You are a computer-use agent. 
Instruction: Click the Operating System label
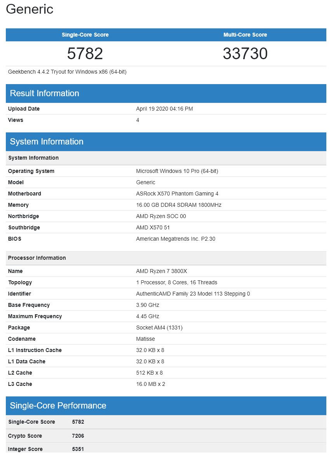[x=31, y=171]
